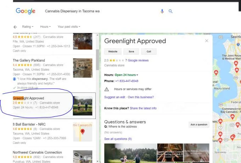Select the Greenlight Approved listing title

point(28,98)
